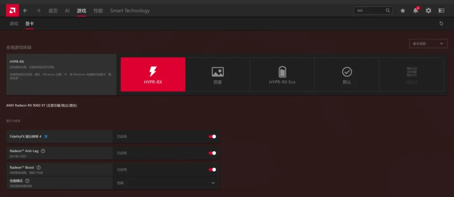This screenshot has height=197, width=454.
Task: Click the Radeon Anti-Lag label
Action: click(24, 151)
